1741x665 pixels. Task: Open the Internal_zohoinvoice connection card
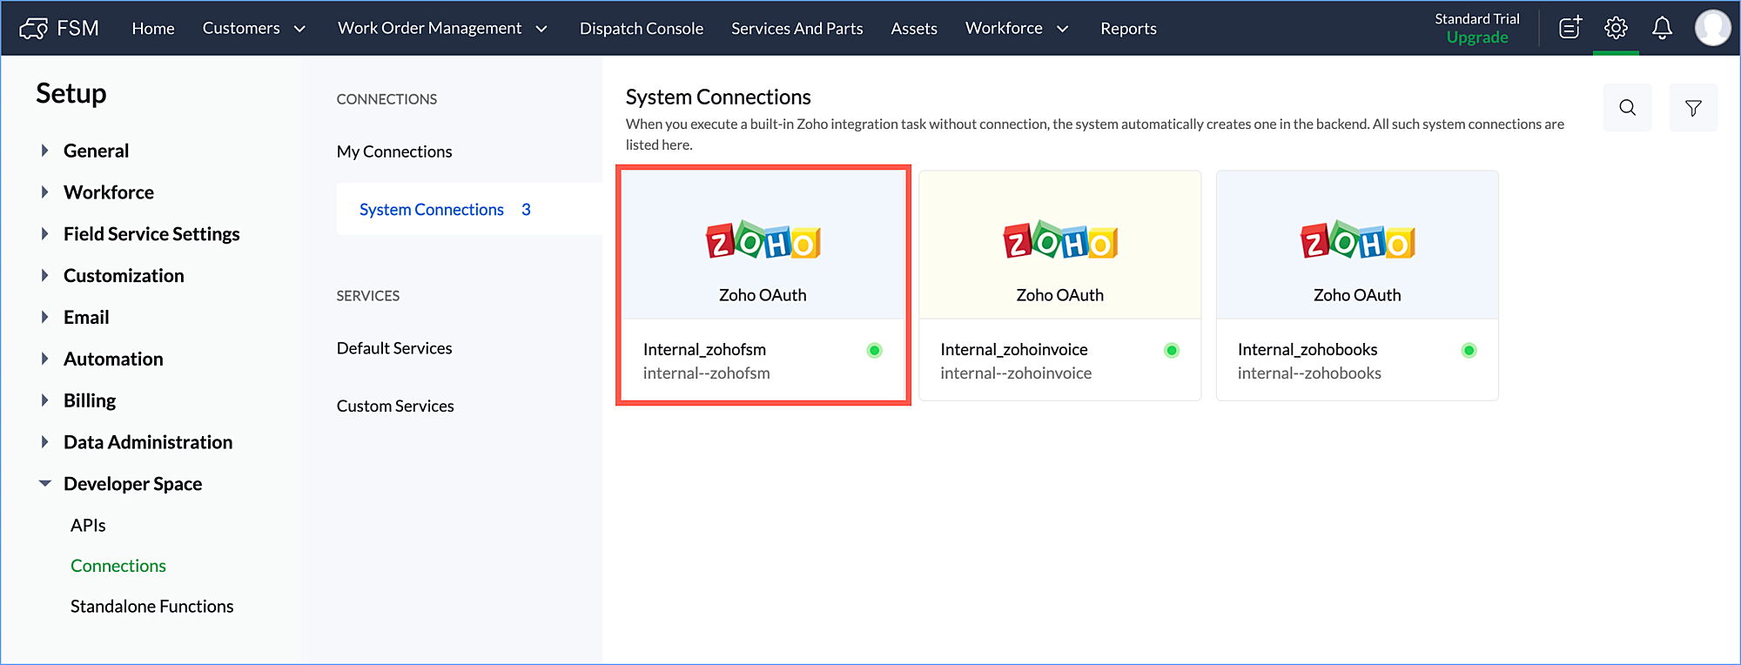[1060, 285]
